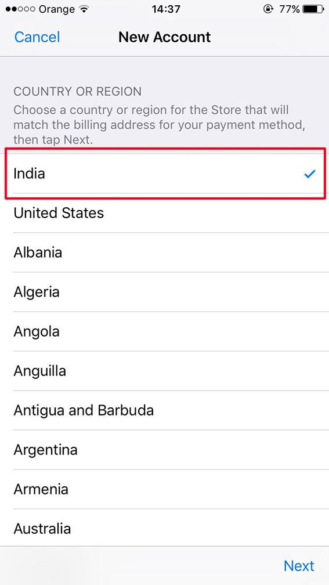
Task: Tap the New Account title
Action: click(x=165, y=37)
